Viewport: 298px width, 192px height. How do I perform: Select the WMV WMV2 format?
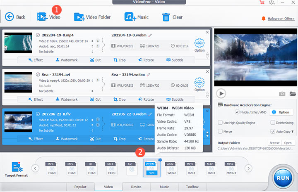point(171,168)
